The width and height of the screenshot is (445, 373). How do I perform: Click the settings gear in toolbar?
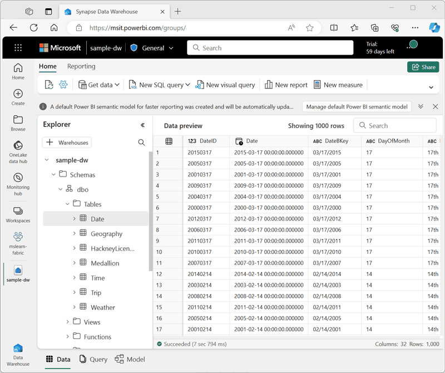[x=63, y=85]
